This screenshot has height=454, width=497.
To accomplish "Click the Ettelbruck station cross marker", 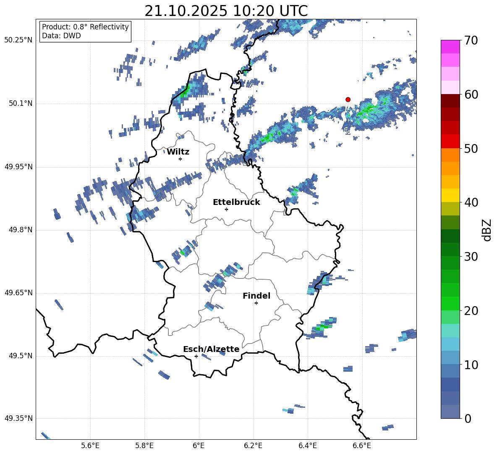I will click(x=226, y=209).
